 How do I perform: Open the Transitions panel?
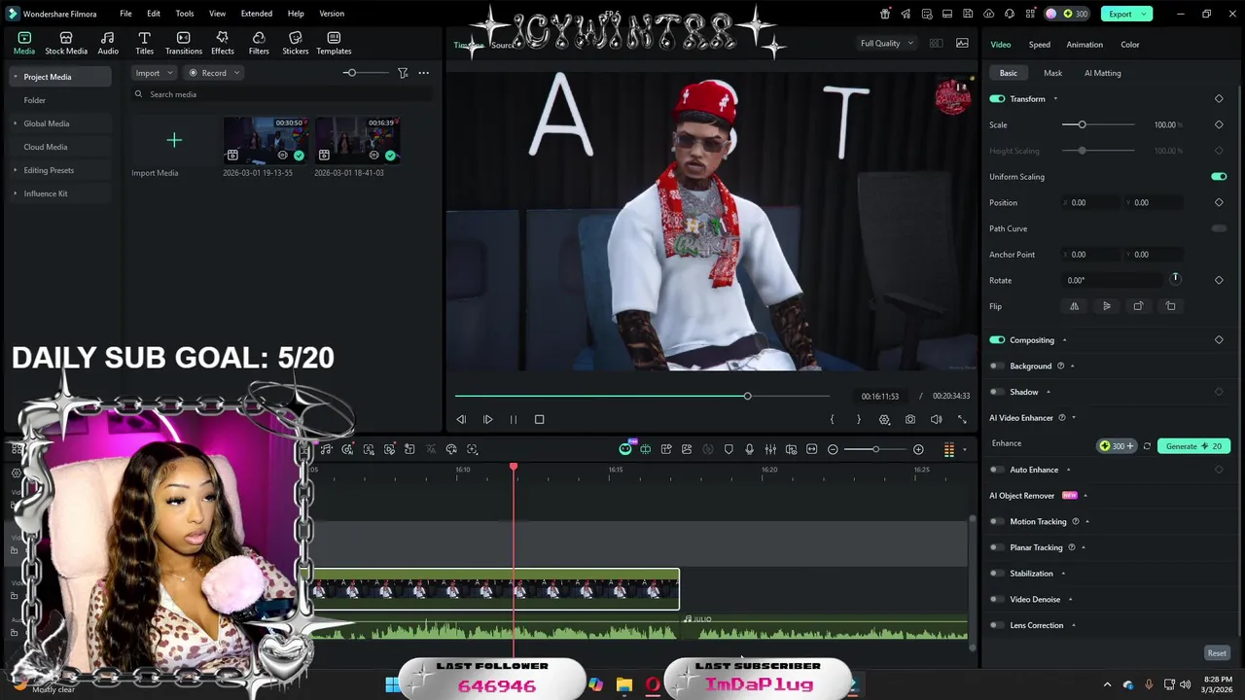point(183,43)
